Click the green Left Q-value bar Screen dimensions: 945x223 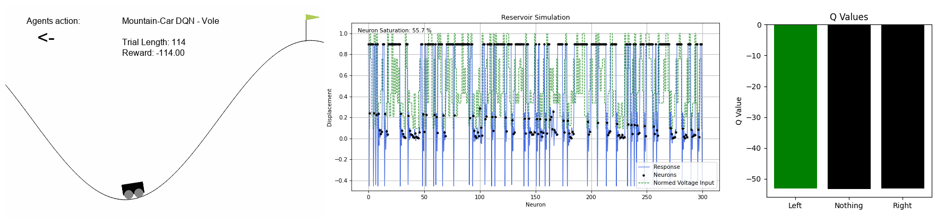pos(795,107)
